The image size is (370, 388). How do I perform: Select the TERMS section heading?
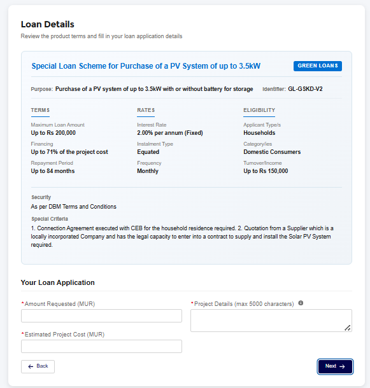(40, 110)
